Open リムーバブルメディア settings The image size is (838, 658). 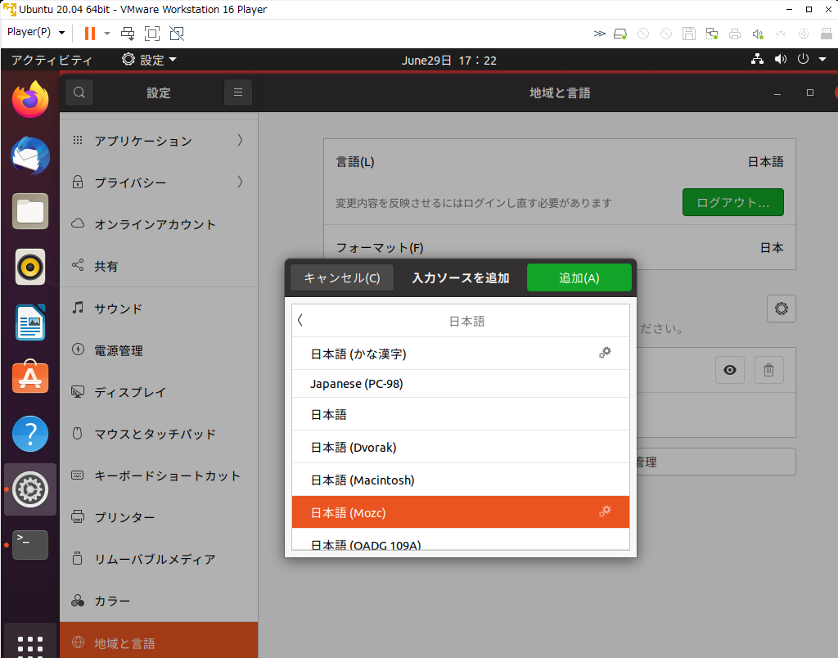[x=159, y=559]
